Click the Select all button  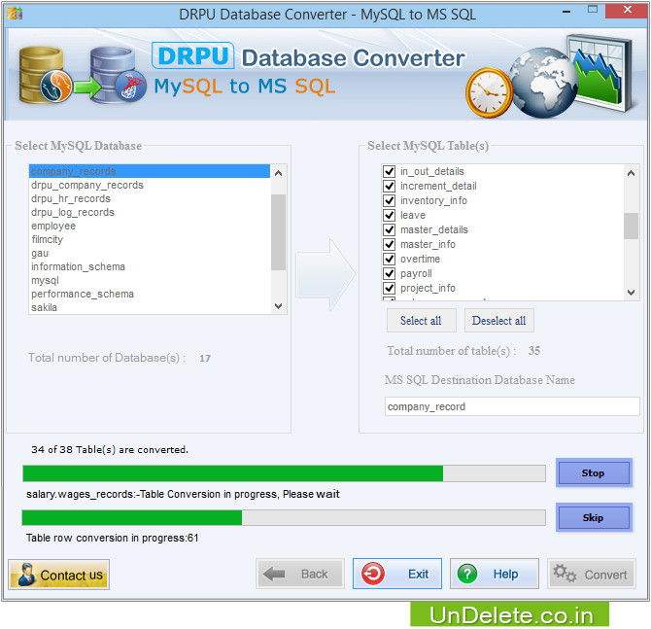tap(421, 321)
